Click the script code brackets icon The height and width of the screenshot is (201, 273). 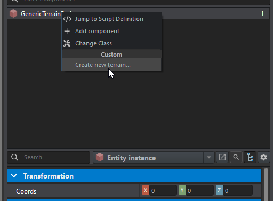coord(67,19)
